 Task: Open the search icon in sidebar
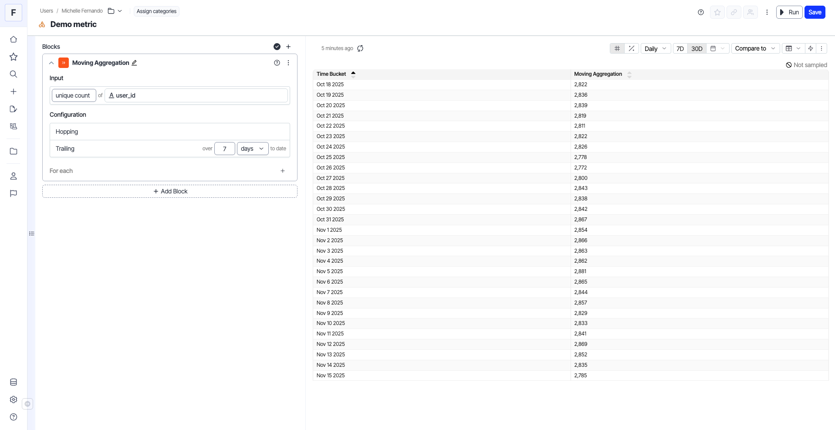[x=14, y=74]
